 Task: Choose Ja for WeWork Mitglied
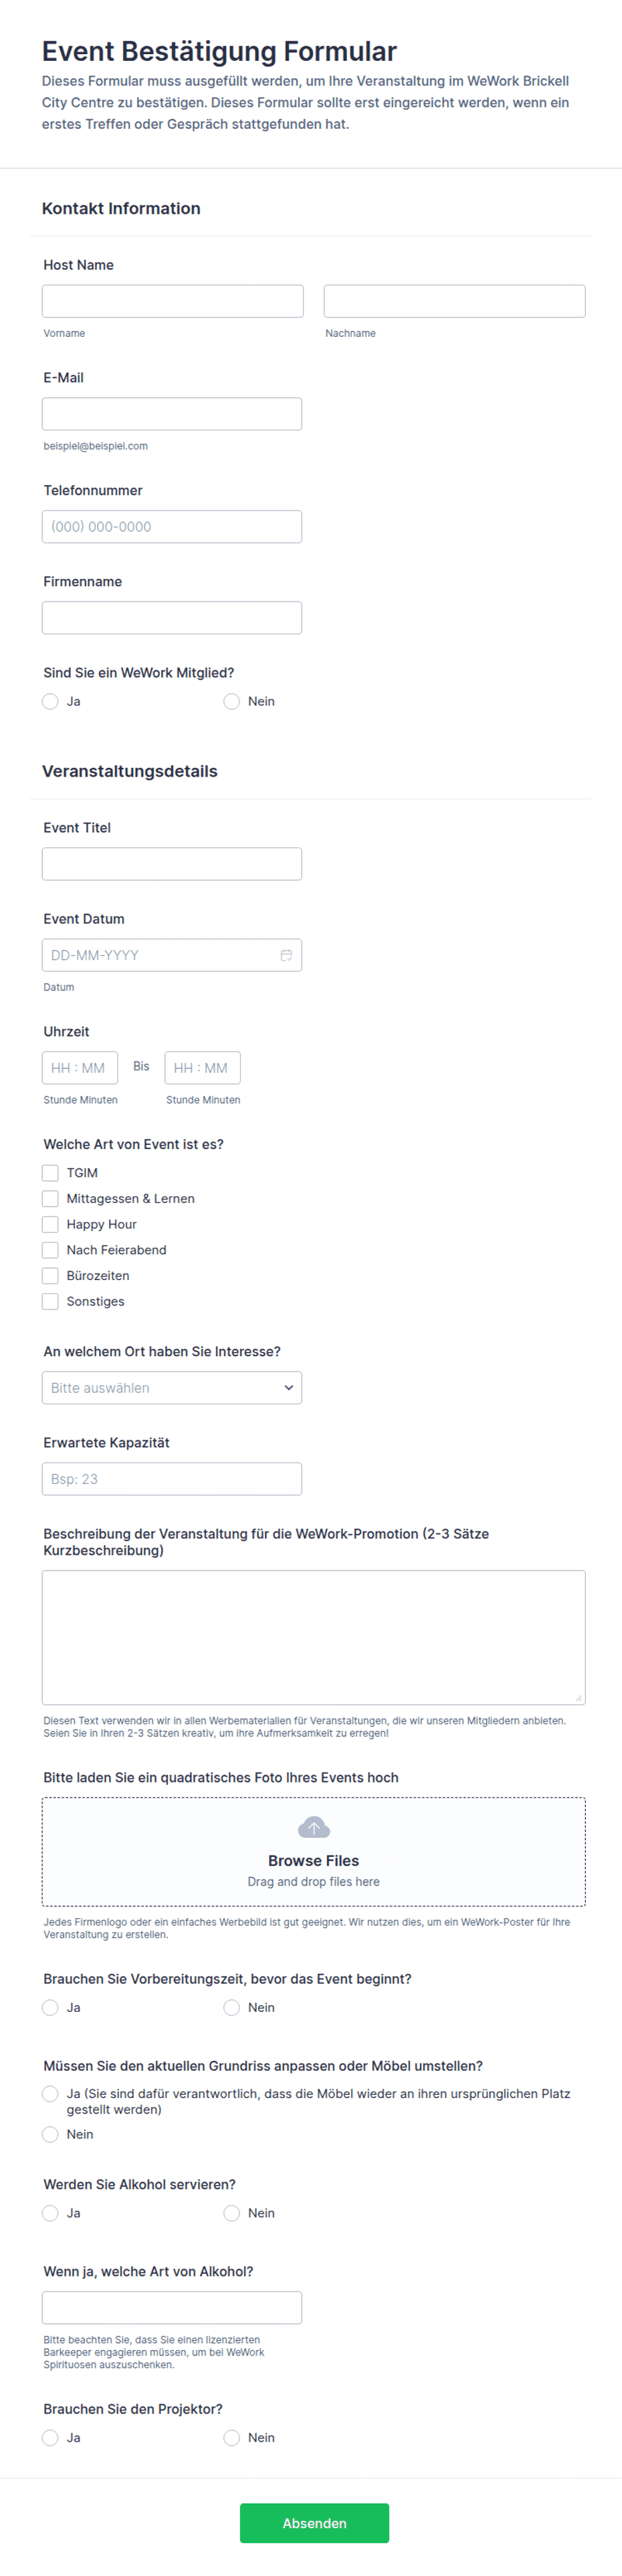tap(50, 701)
